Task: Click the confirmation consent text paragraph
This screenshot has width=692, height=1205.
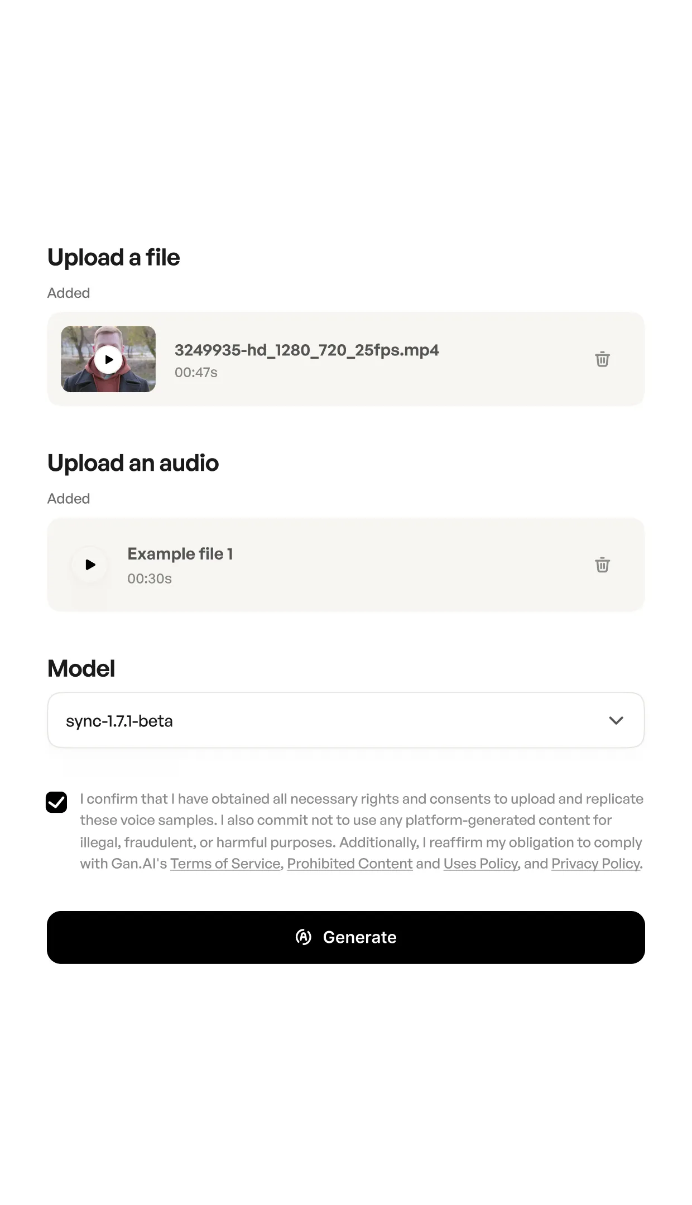Action: 362,831
